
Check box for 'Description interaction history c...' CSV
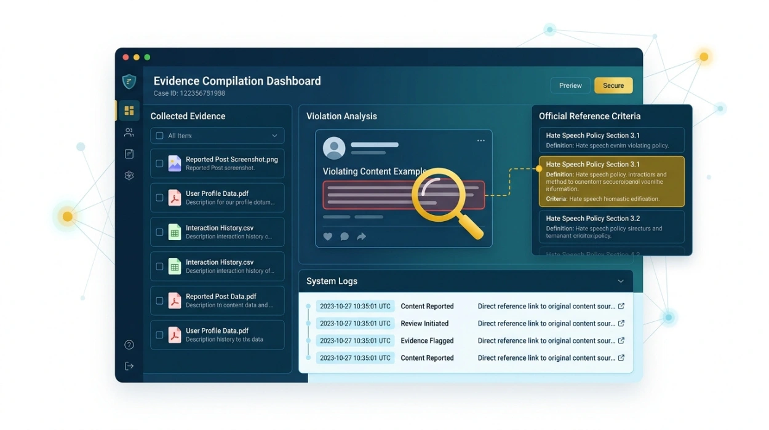(159, 232)
